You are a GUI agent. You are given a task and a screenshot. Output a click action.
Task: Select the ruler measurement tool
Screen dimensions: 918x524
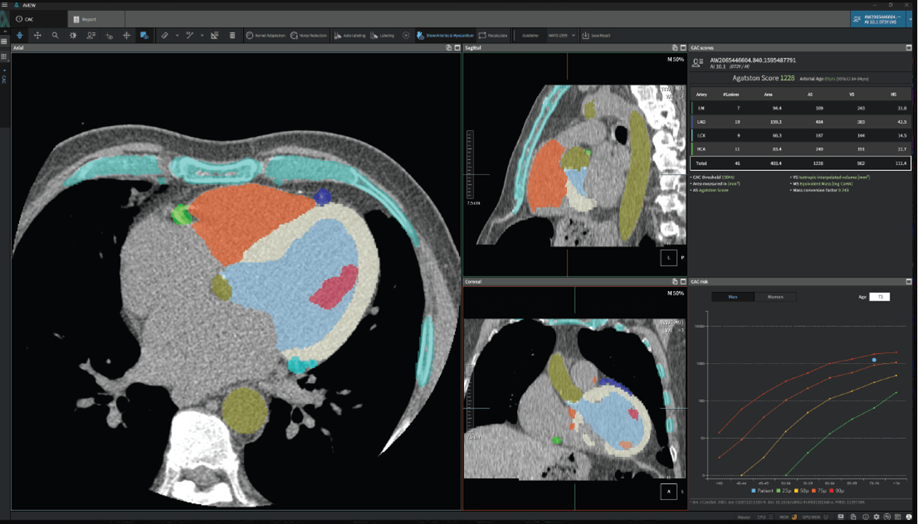165,35
